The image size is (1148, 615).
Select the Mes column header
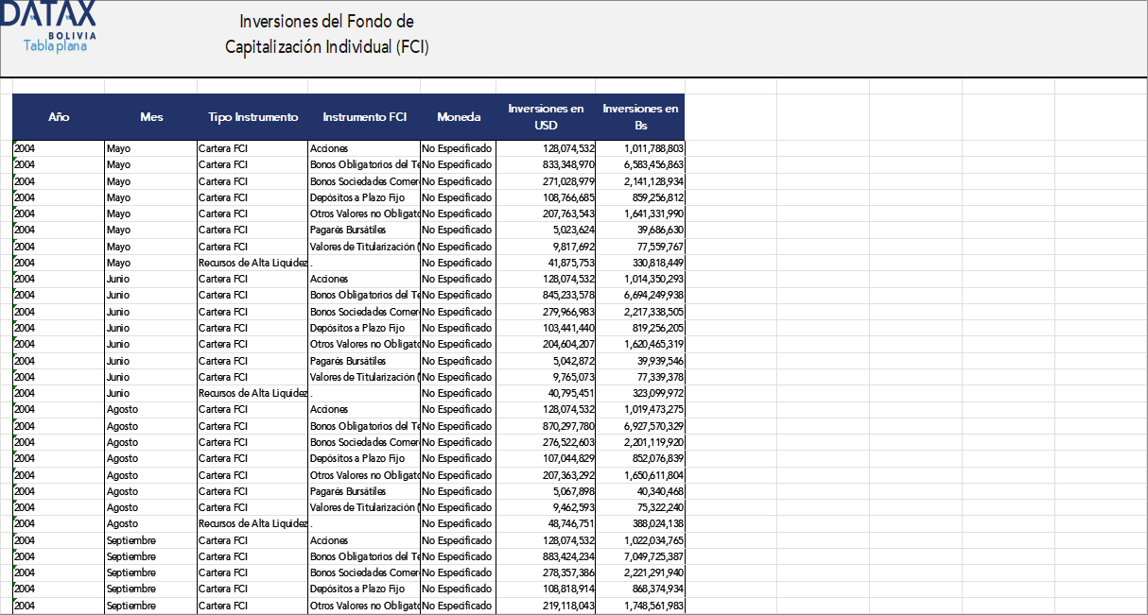pos(151,117)
